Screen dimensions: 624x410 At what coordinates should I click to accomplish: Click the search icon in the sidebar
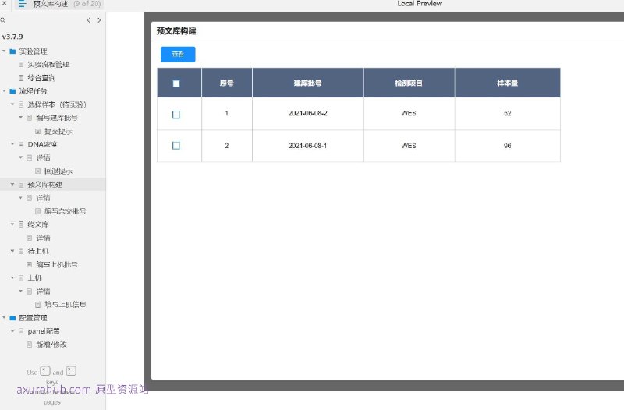[x=3, y=20]
